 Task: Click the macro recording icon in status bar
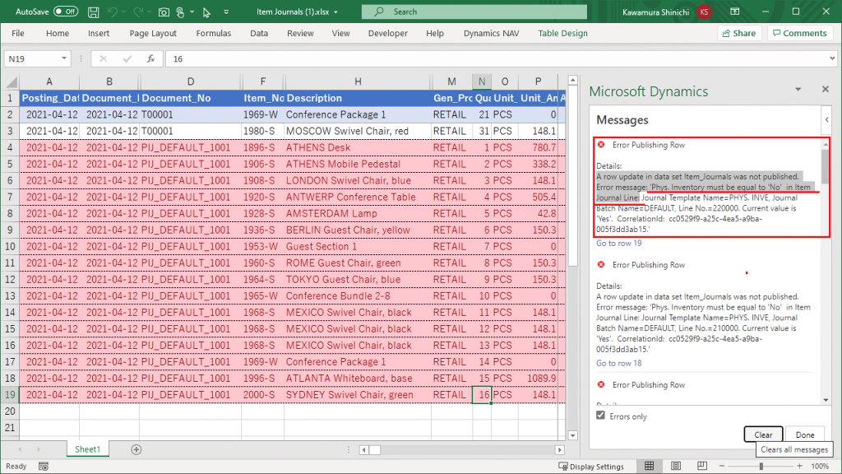(x=44, y=467)
